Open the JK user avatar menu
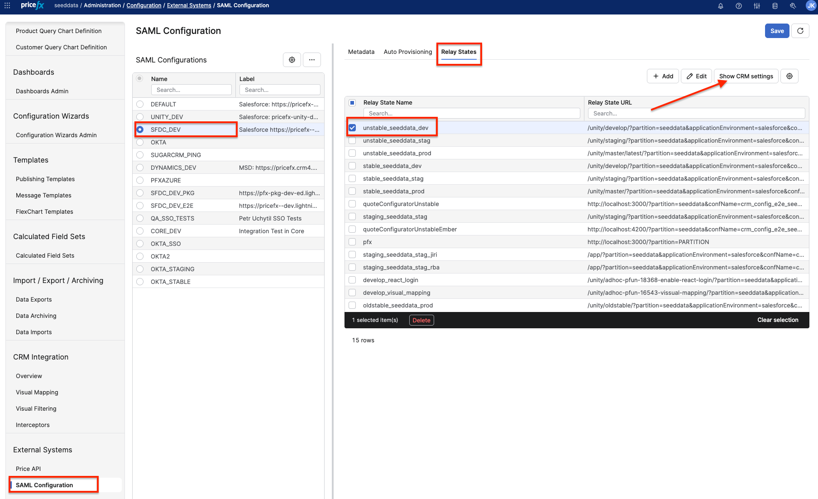 pyautogui.click(x=811, y=5)
